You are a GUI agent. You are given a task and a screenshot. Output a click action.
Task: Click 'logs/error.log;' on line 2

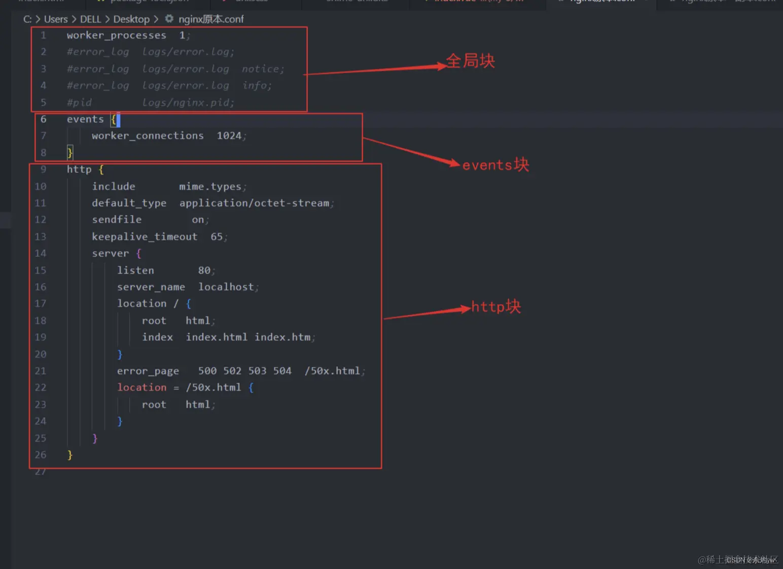coord(188,52)
